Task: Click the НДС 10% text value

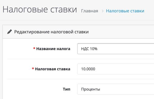Action: 89,49
